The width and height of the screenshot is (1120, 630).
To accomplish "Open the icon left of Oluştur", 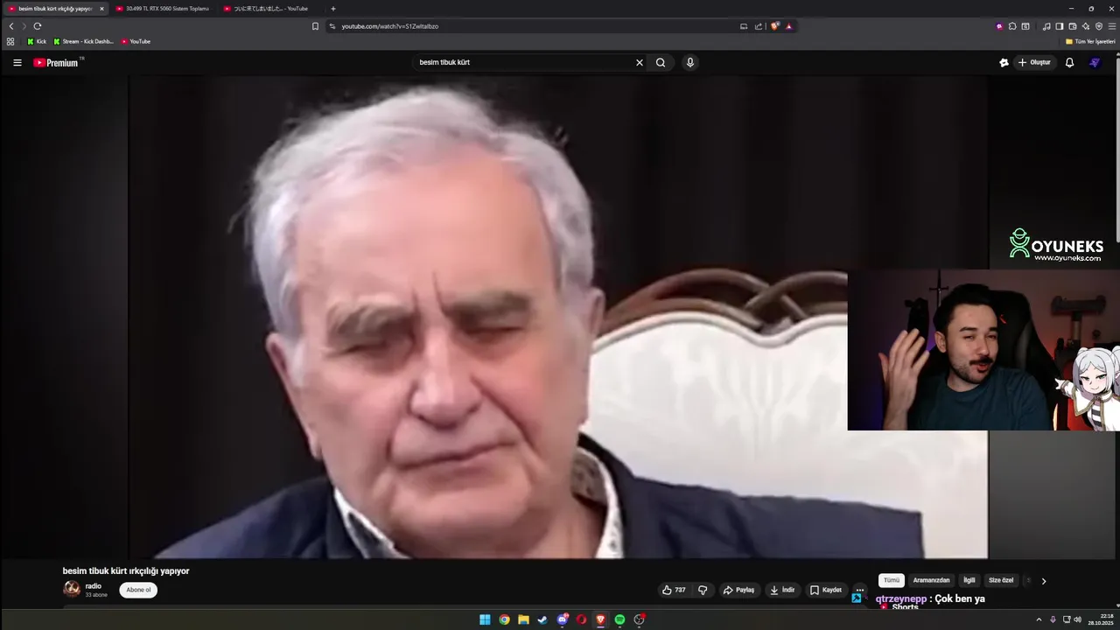I will [x=1004, y=63].
